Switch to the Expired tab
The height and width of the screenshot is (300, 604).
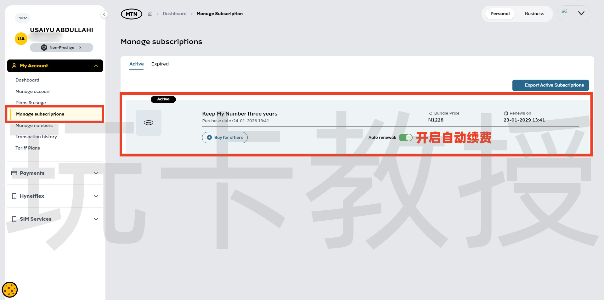[x=160, y=64]
